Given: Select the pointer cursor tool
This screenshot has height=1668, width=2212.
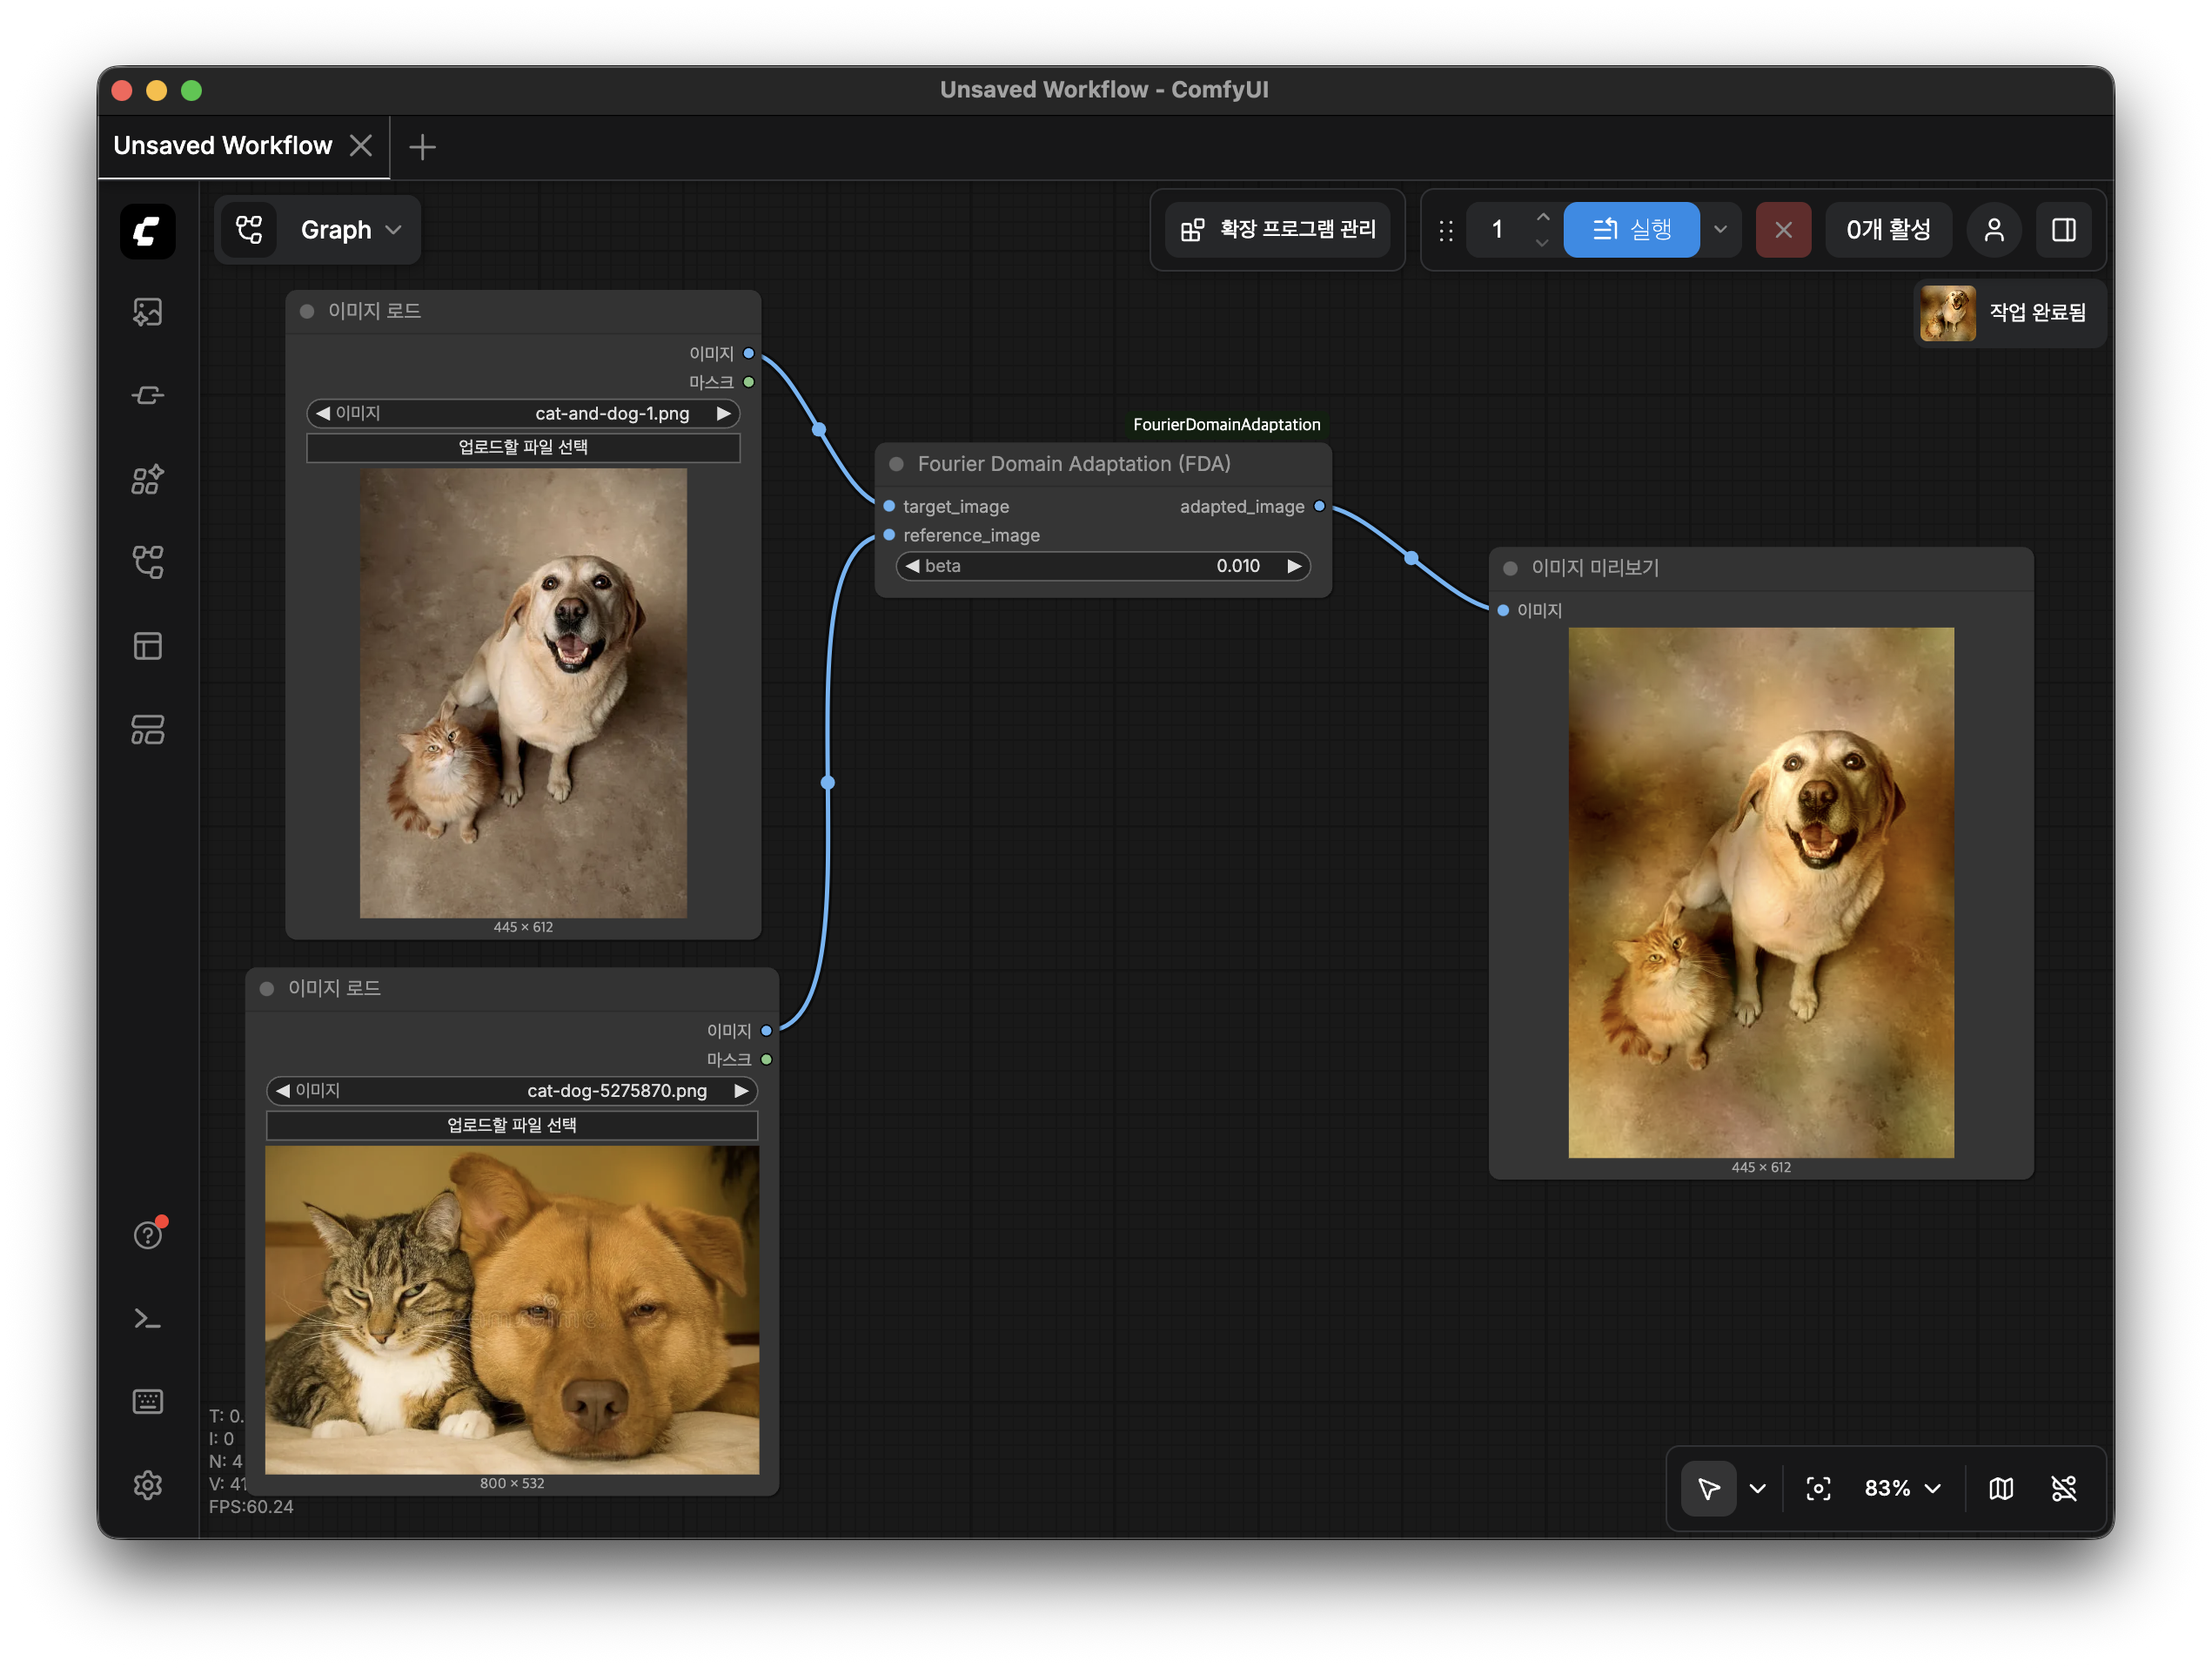Looking at the screenshot, I should click(x=1708, y=1489).
